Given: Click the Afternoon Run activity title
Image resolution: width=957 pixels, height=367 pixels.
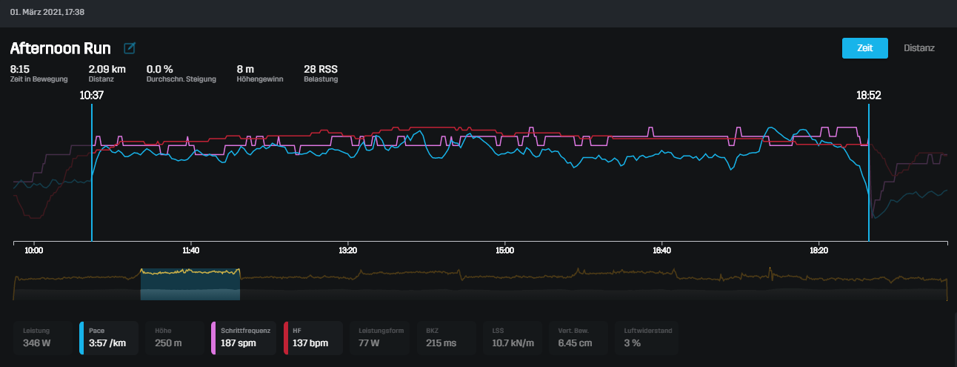Looking at the screenshot, I should coord(60,48).
